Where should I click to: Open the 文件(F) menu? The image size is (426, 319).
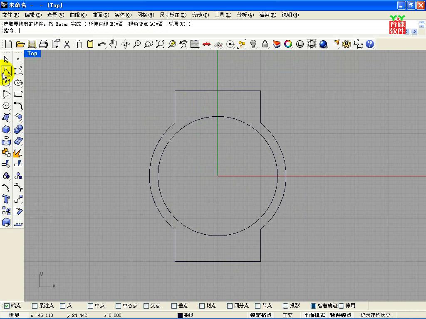(x=11, y=15)
